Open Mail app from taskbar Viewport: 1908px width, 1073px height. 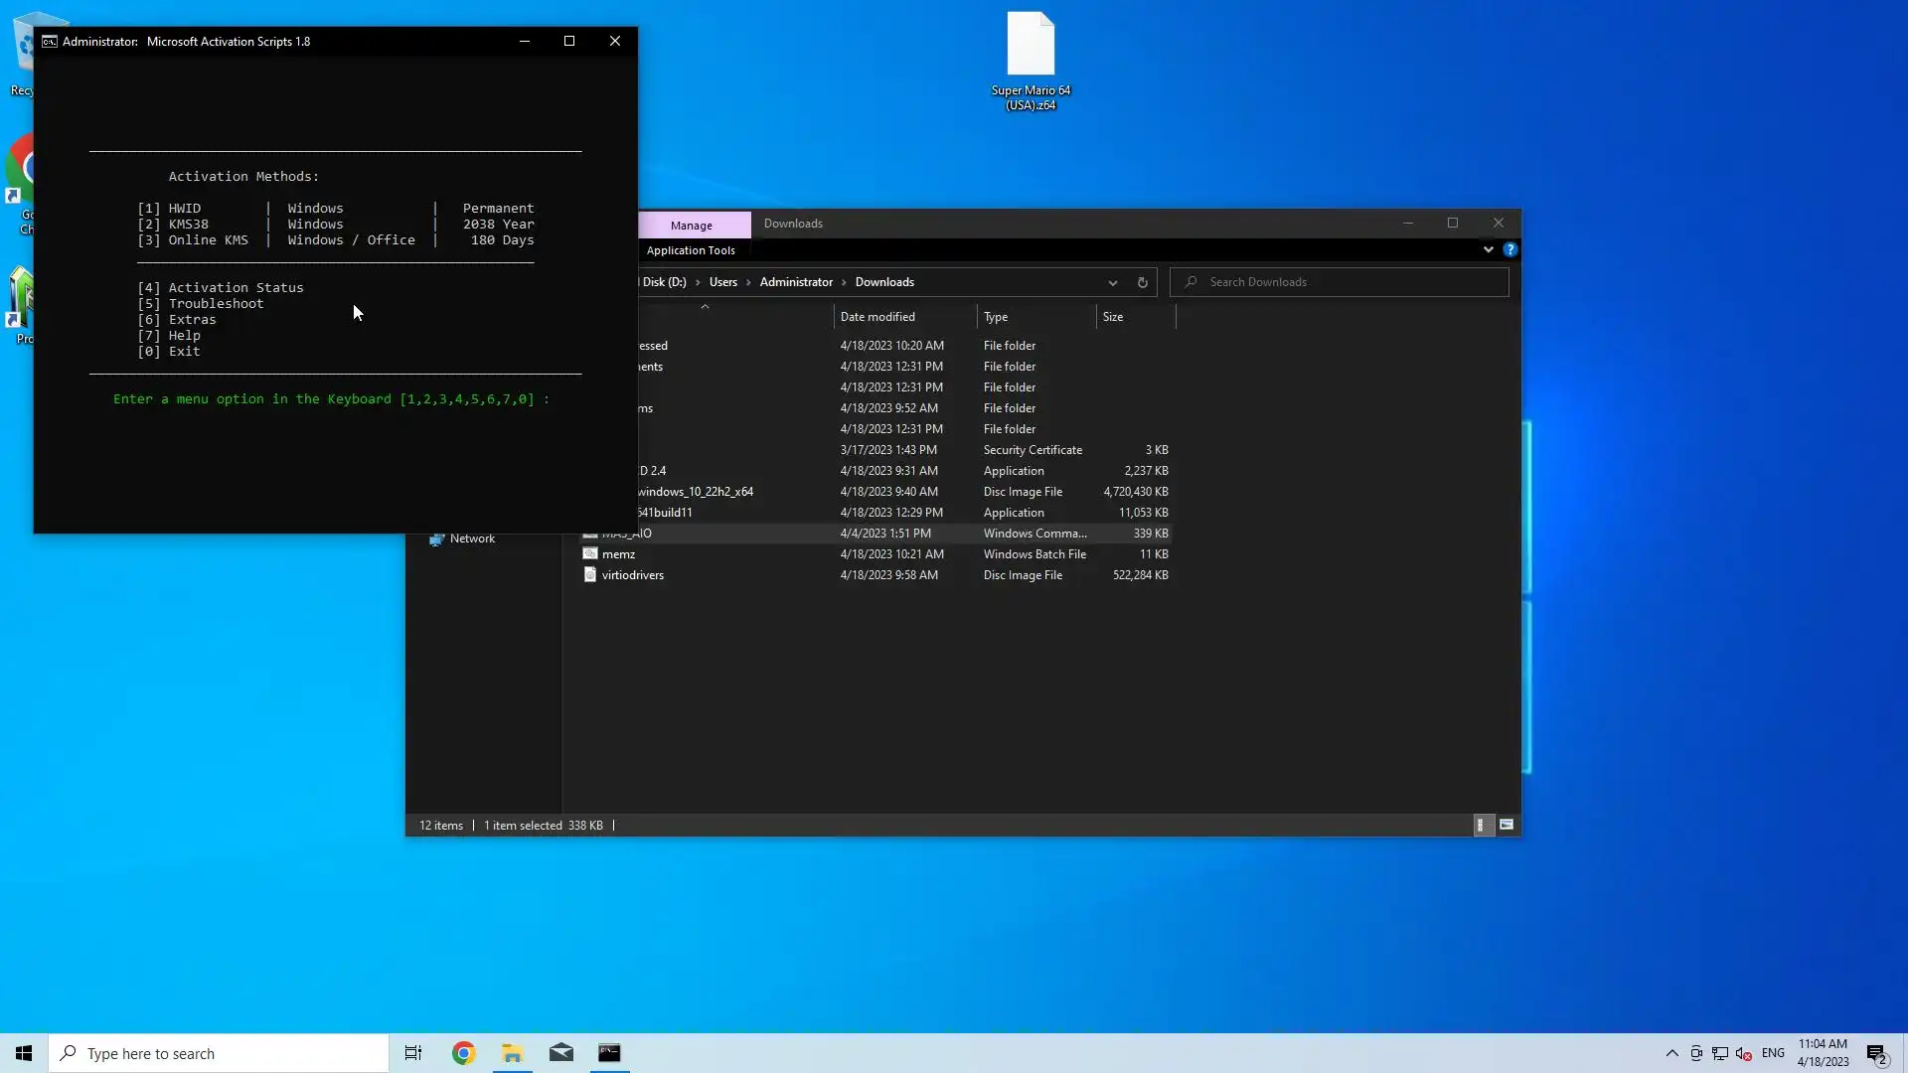(x=560, y=1053)
